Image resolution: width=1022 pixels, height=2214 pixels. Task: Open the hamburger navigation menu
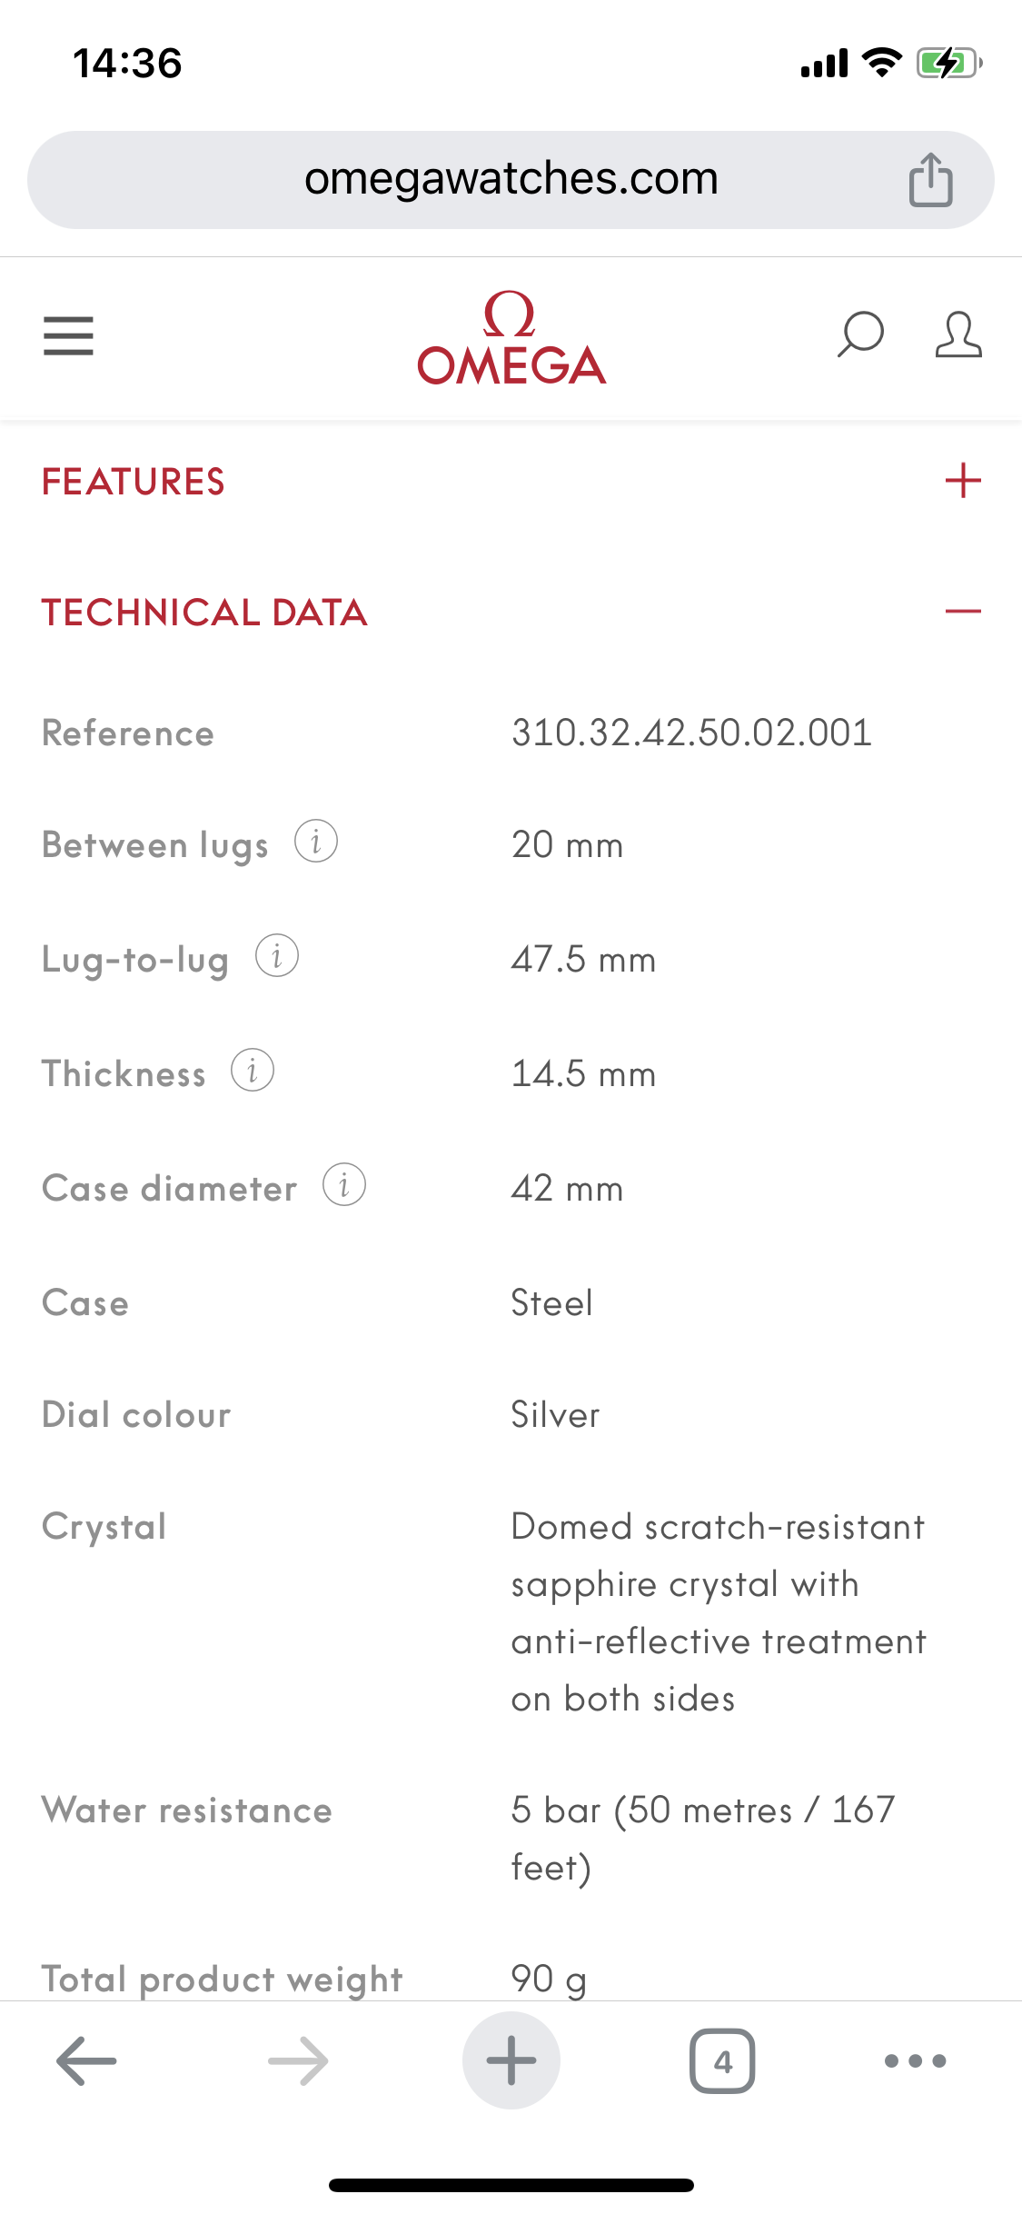pyautogui.click(x=68, y=336)
